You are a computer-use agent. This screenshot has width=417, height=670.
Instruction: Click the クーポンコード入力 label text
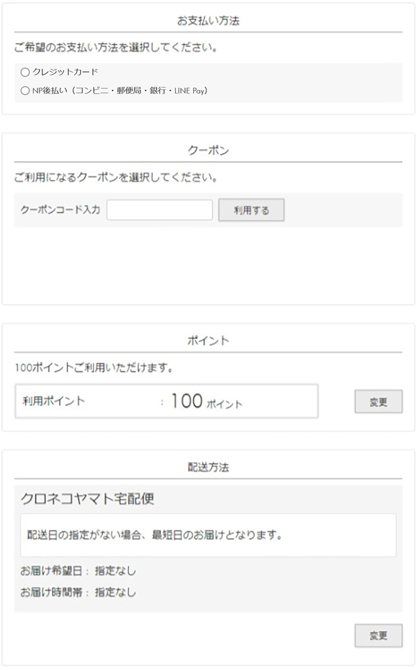tap(60, 210)
